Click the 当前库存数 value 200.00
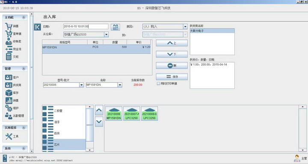 [138, 85]
